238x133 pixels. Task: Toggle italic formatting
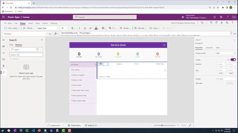click(x=79, y=28)
